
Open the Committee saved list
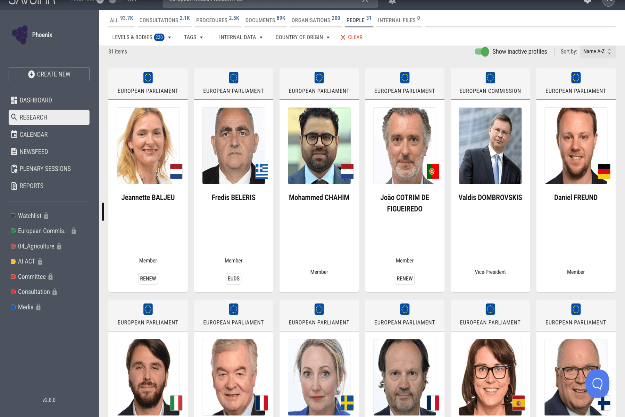(x=32, y=277)
